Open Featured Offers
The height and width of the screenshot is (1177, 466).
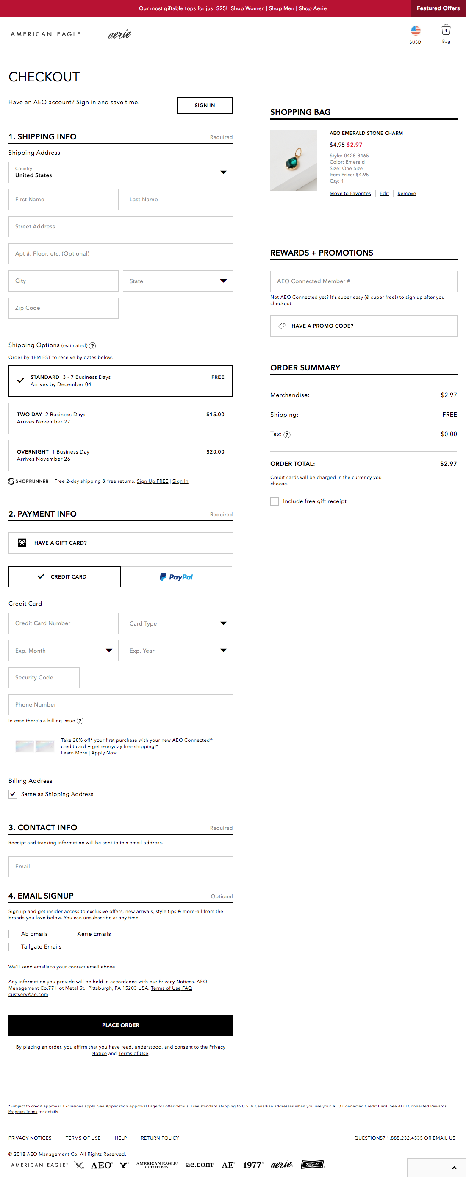(438, 8)
